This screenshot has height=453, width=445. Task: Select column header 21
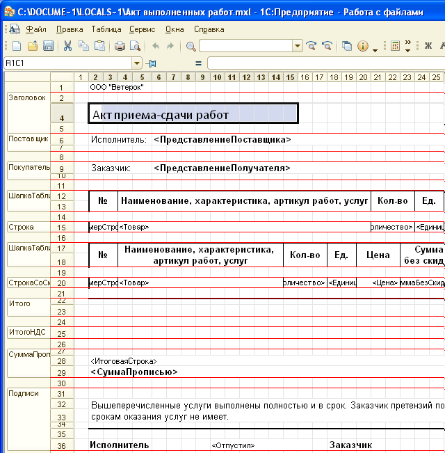tap(378, 77)
